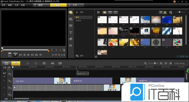Open the Record/Capture option icon
Image resolution: width=189 pixels, height=102 pixels.
click(x=44, y=63)
